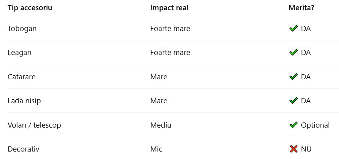Select the Tobogan cell
Screen dimensions: 339x159
22,28
